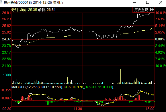166x112 pixels.
Task: Click the tallest volume bar near market close
Action: coord(151,75)
